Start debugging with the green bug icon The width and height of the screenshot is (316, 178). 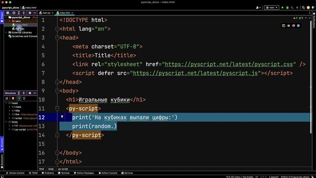287,8
